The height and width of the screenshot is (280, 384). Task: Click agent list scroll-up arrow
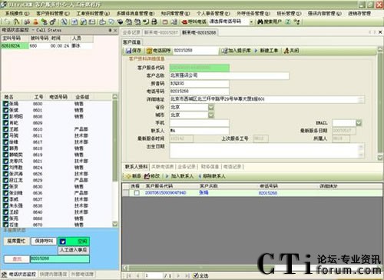click(x=115, y=97)
